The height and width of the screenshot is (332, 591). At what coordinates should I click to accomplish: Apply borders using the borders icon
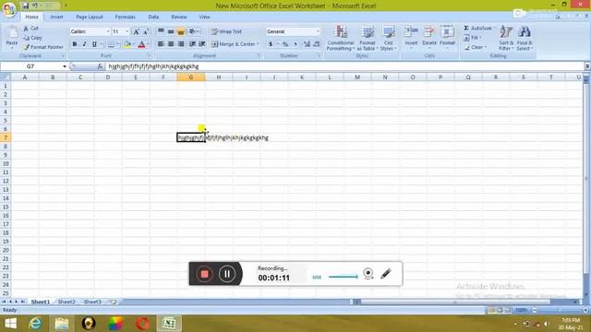(x=111, y=44)
